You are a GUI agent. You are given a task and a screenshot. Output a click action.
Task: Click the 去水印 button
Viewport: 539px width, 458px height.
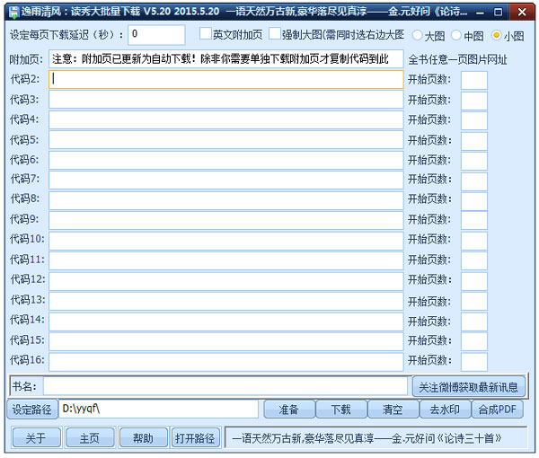coord(446,410)
